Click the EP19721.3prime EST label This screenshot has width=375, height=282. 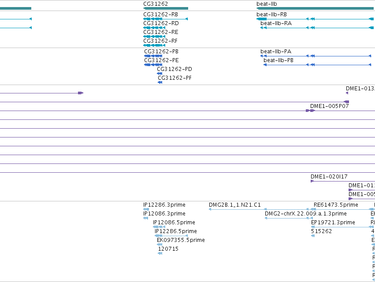click(x=333, y=223)
